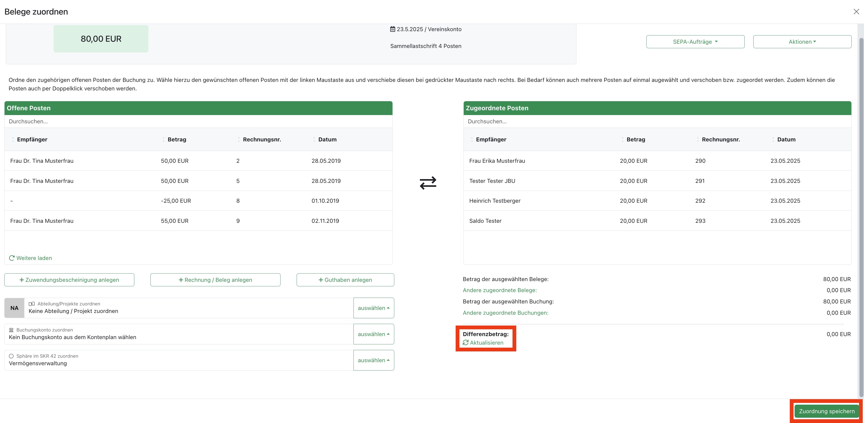This screenshot has height=423, width=864.
Task: Click the Aktualisieren refresh icon
Action: tap(465, 343)
